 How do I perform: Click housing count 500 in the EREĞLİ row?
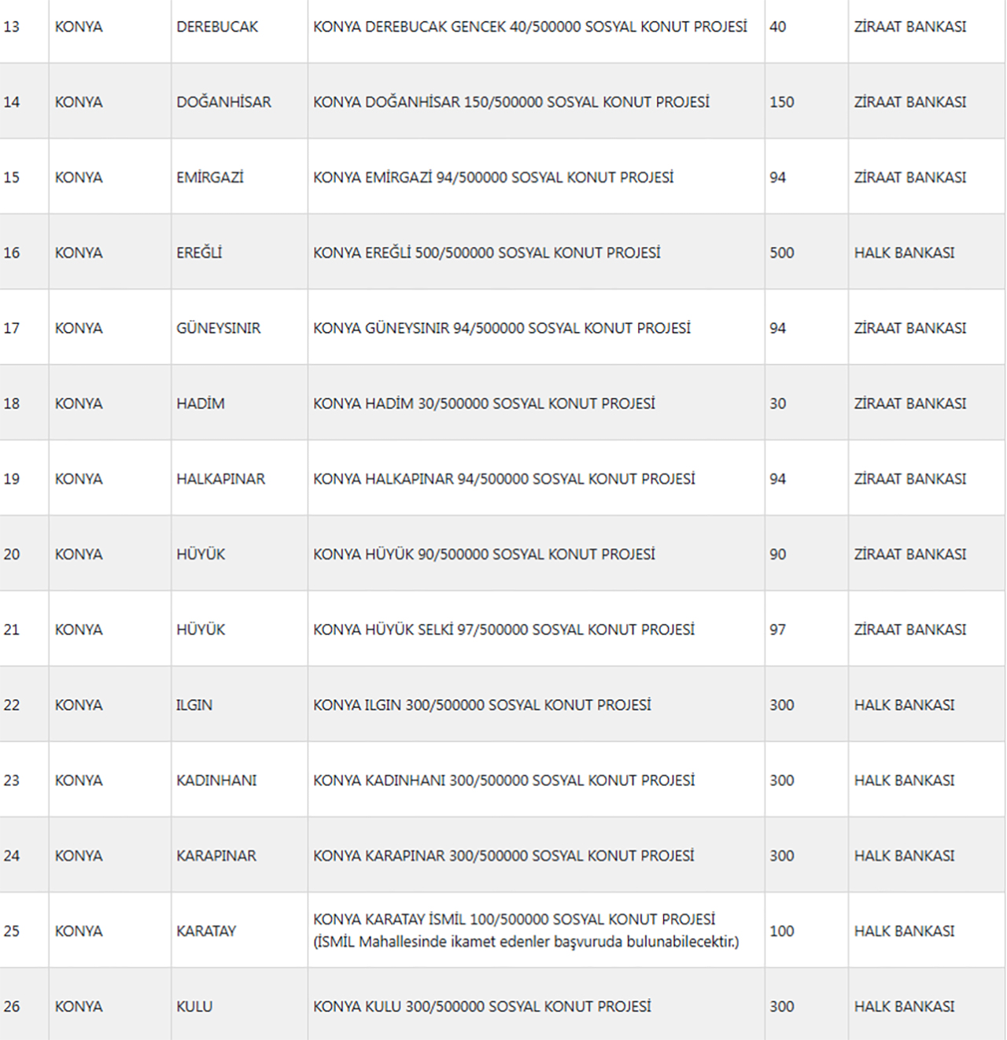pyautogui.click(x=782, y=253)
